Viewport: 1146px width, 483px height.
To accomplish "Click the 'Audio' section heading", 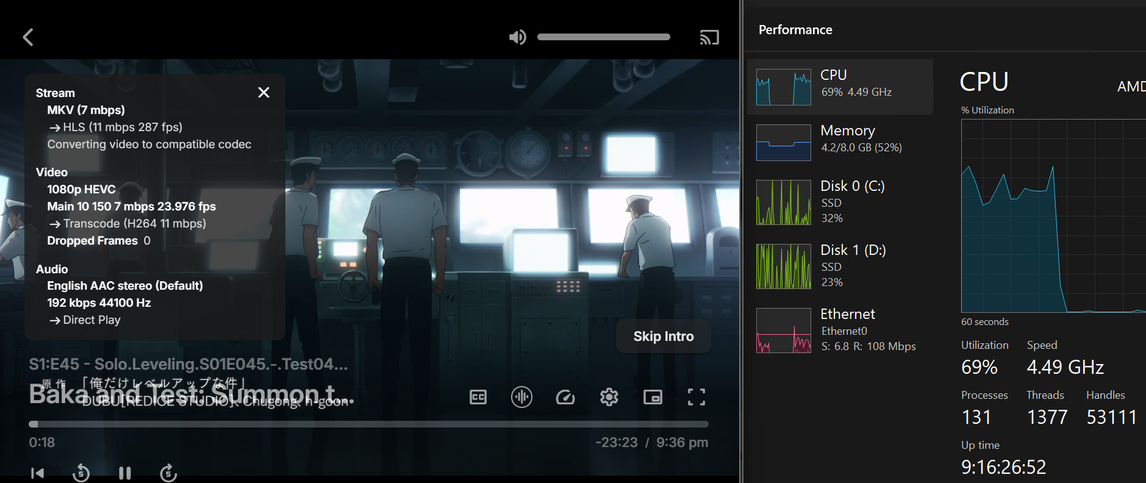I will click(x=52, y=270).
